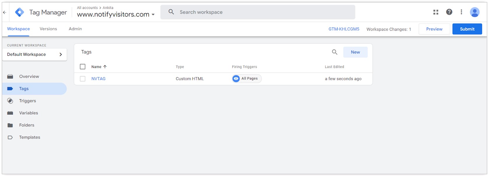Open Variables in the sidebar
The image size is (489, 176).
(34, 113)
